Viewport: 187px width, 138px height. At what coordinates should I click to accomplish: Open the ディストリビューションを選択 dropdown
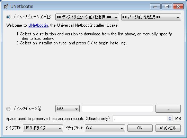coord(87,17)
